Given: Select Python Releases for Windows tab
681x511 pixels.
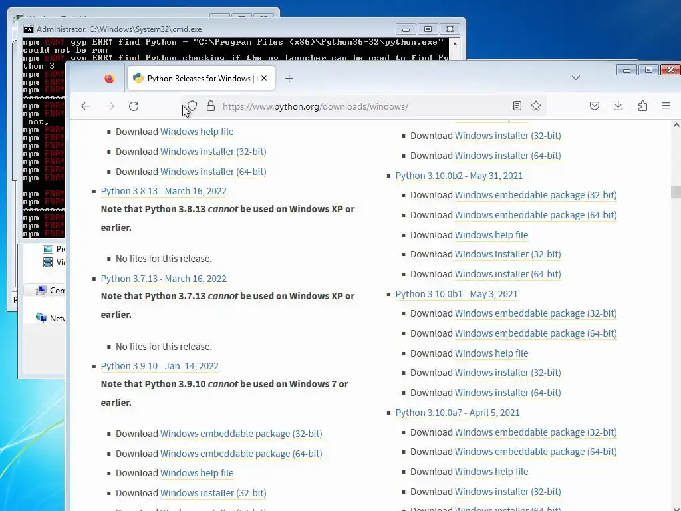Looking at the screenshot, I should pos(201,79).
